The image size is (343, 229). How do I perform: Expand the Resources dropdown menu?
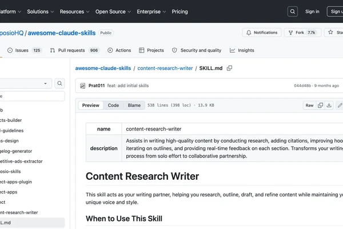74,11
